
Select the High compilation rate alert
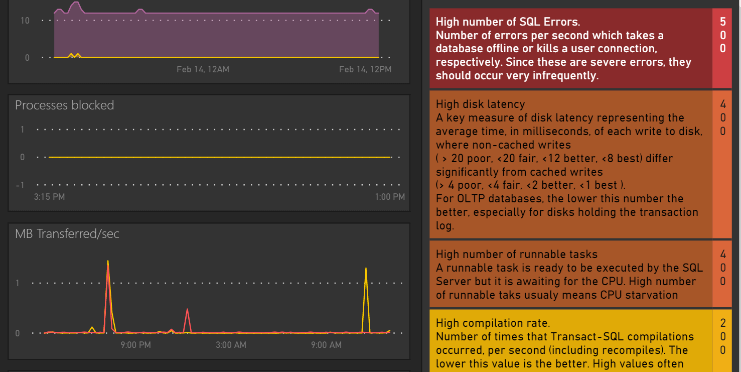571,341
